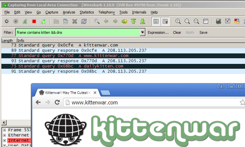Save the current filter

203,32
